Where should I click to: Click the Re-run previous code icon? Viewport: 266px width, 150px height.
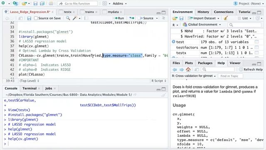click(x=132, y=18)
